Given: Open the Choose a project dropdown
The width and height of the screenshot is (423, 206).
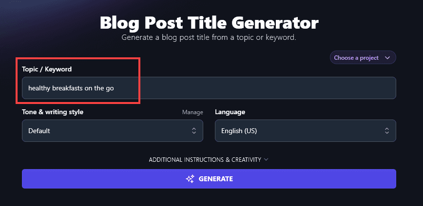Looking at the screenshot, I should click(363, 58).
